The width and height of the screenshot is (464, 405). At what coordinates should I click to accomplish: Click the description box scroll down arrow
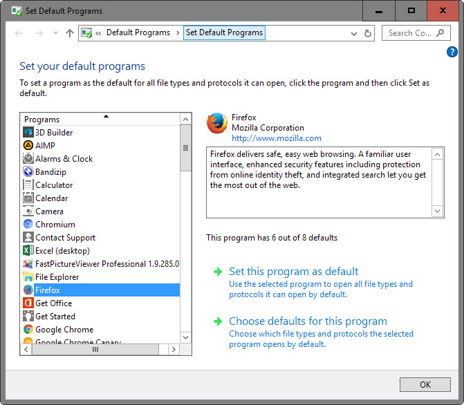coord(437,211)
